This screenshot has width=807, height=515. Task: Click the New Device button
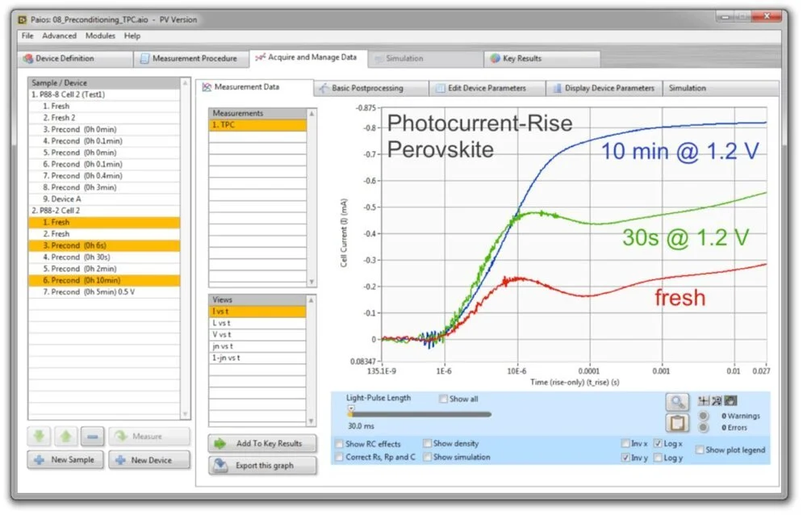[149, 460]
